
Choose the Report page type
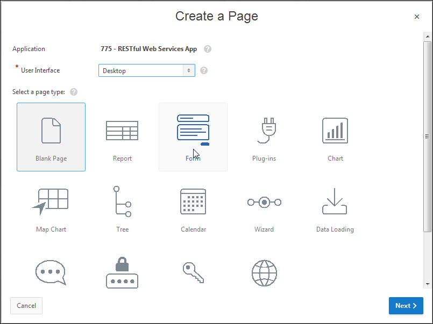point(122,137)
